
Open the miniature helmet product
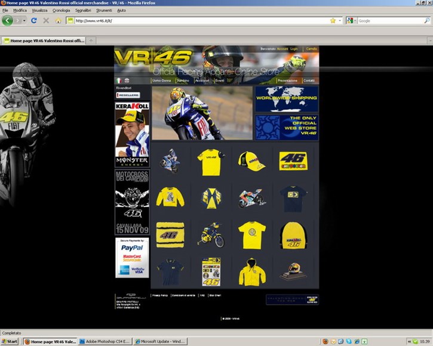(293, 271)
